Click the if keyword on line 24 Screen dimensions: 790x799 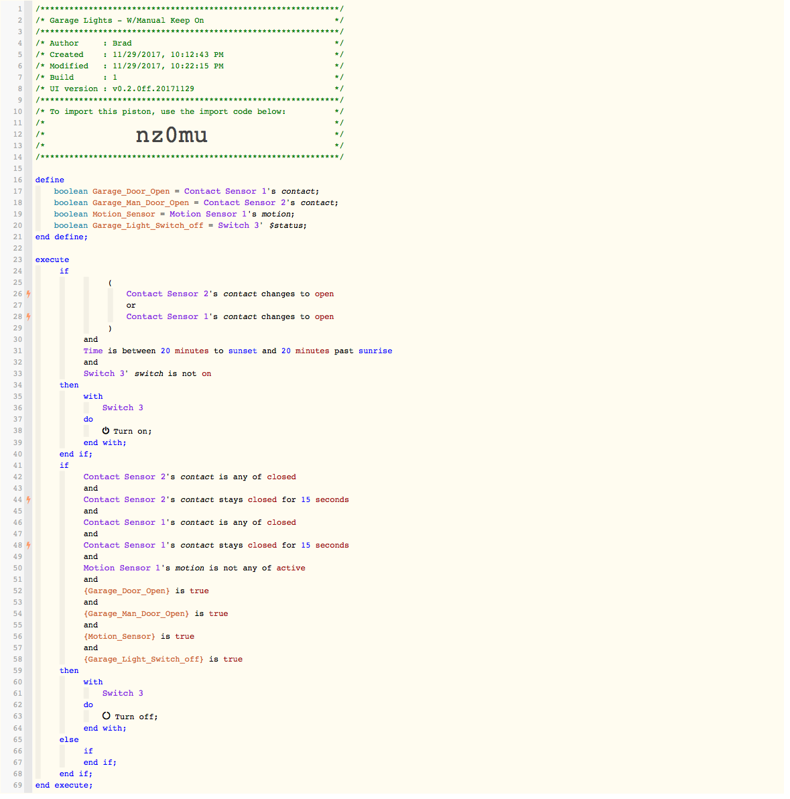click(64, 271)
